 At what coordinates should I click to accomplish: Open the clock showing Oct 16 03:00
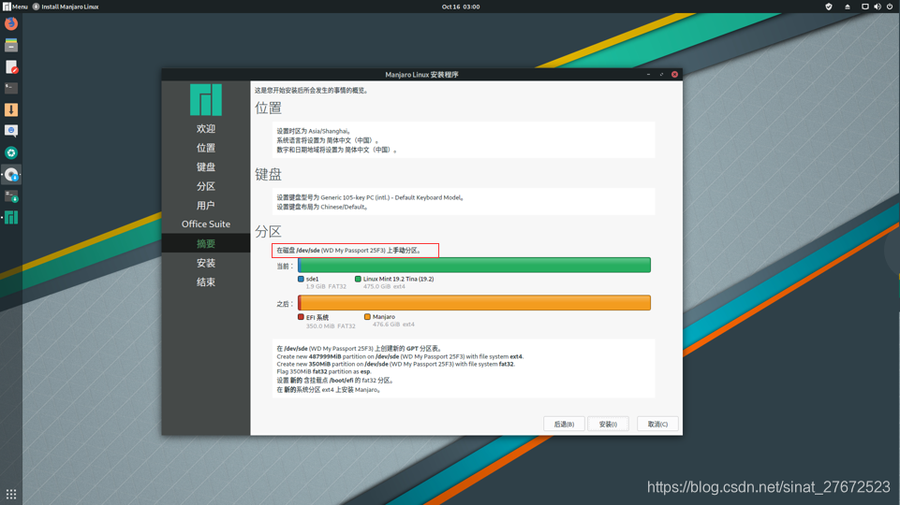point(461,7)
